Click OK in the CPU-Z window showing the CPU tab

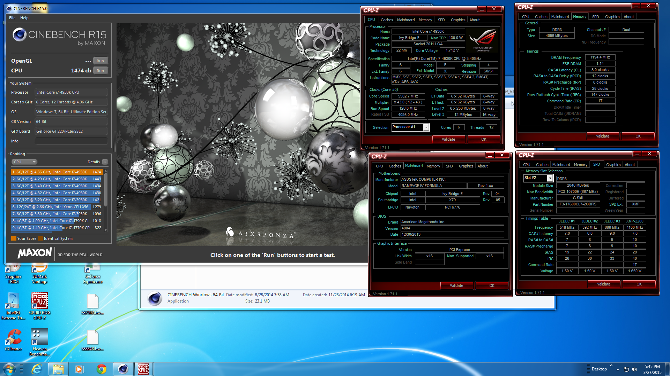coord(484,139)
